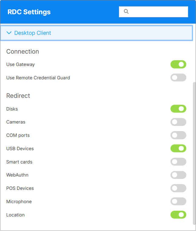This screenshot has width=196, height=231.
Task: Click inside the search input field
Action: (x=158, y=12)
